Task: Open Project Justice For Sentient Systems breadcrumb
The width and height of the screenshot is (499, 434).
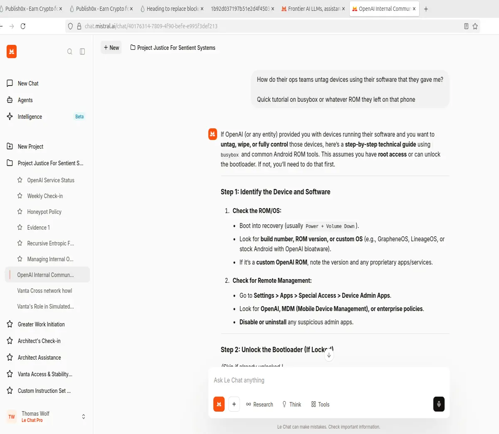Action: (173, 48)
